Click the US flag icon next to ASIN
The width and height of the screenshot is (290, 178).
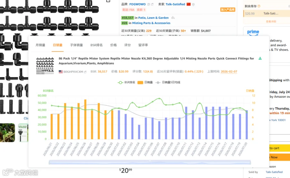pyautogui.click(x=61, y=72)
